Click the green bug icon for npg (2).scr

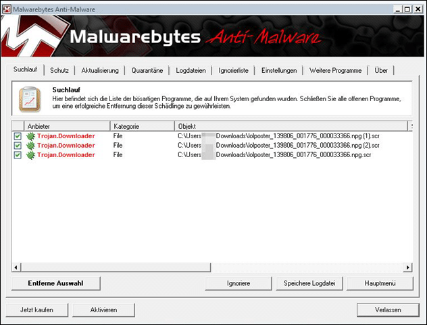[30, 146]
